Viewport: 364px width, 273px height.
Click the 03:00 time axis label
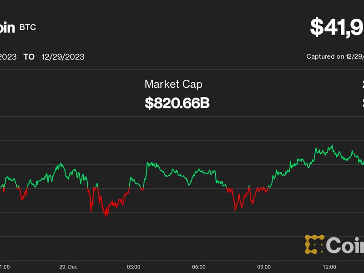click(133, 267)
